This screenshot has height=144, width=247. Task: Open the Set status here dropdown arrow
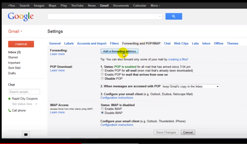pos(36,104)
